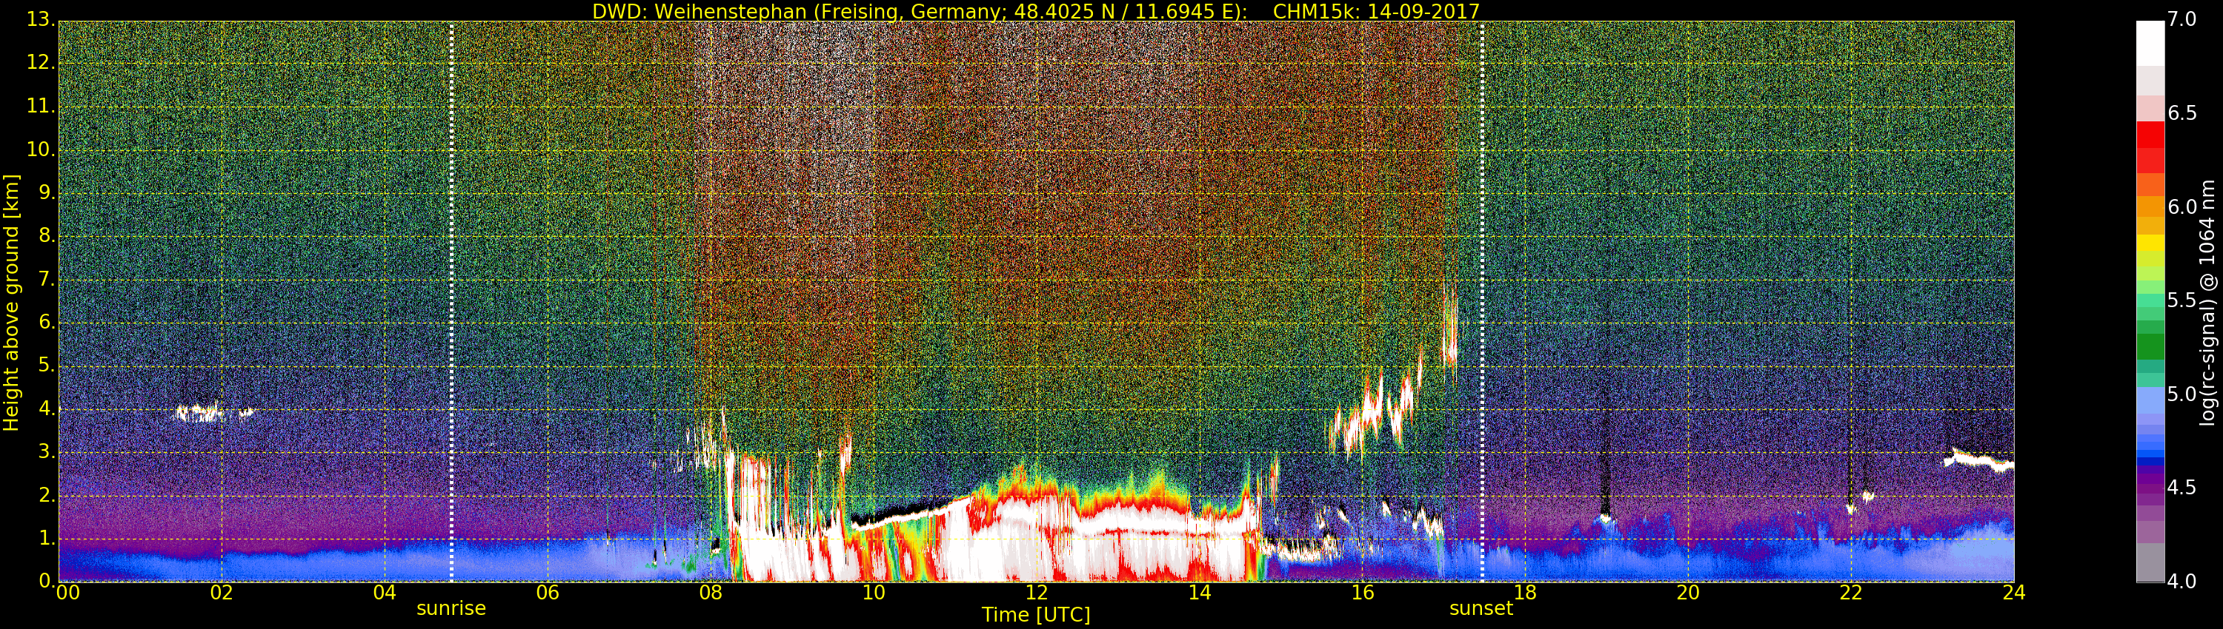Click time-axis tick label 24
The height and width of the screenshot is (629, 2223).
(x=2014, y=593)
